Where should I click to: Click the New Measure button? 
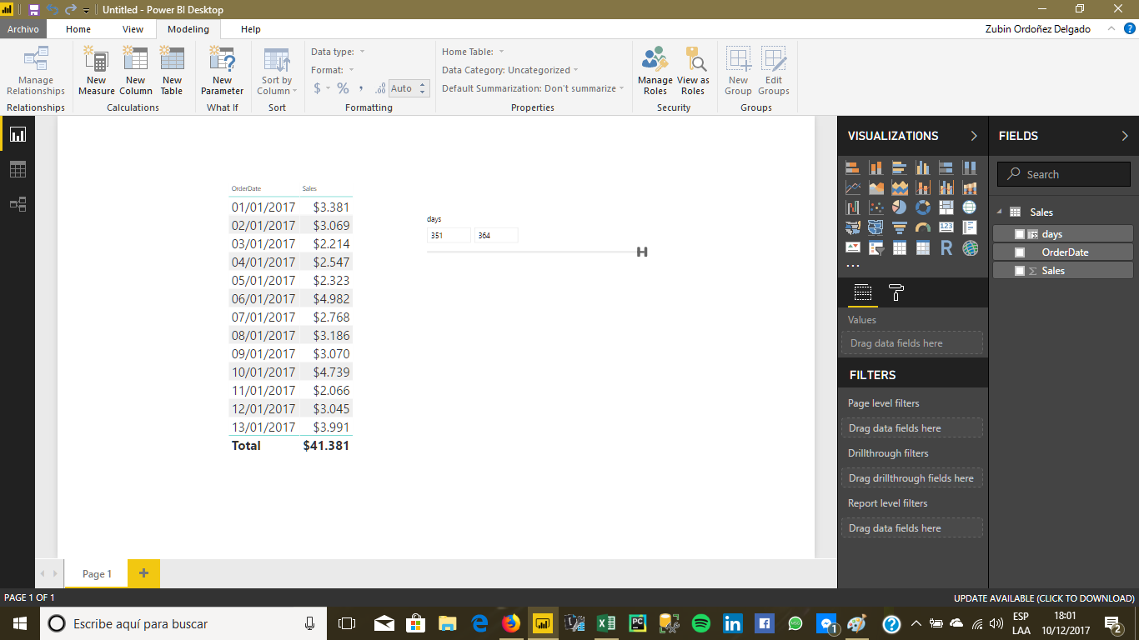pyautogui.click(x=96, y=71)
